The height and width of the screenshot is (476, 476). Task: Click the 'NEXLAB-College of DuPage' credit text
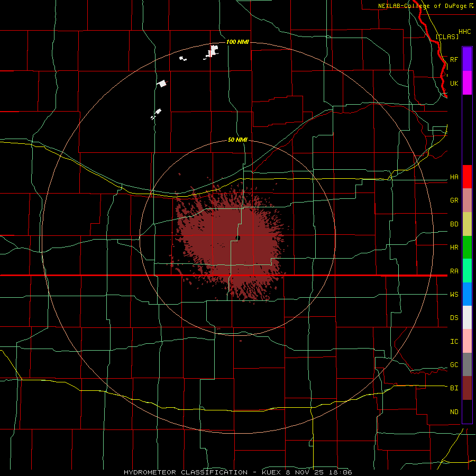click(422, 6)
